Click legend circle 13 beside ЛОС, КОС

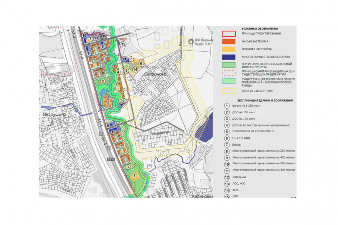tap(227, 184)
